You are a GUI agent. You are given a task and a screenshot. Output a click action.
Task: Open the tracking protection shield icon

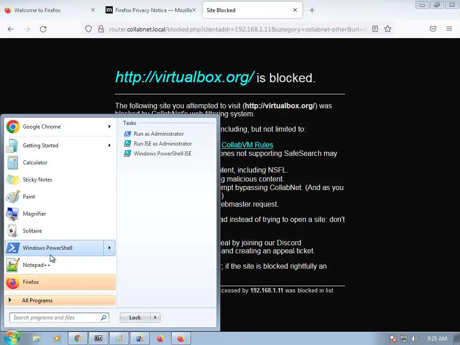[88, 29]
